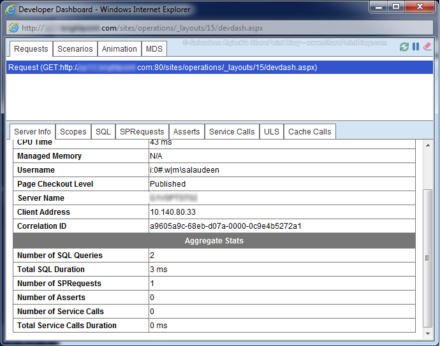Click the Managed Memory N/A value

[x=156, y=156]
